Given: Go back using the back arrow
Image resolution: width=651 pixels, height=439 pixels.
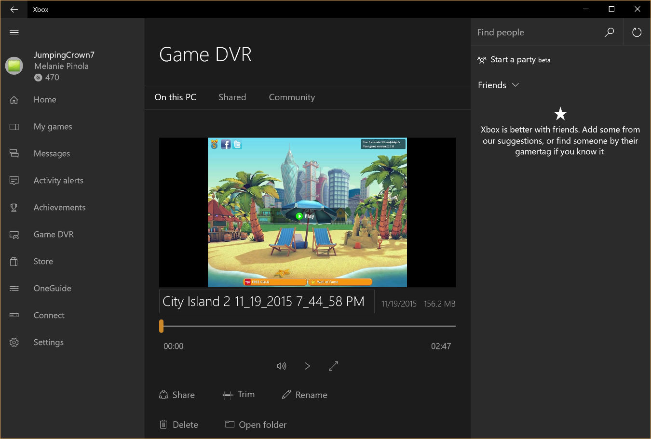Looking at the screenshot, I should (x=14, y=9).
